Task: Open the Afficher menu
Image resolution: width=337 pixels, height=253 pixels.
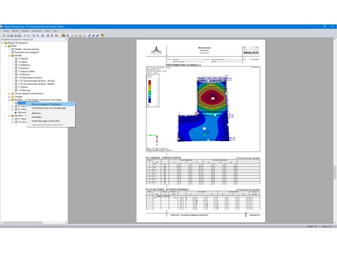Action: coord(15,31)
